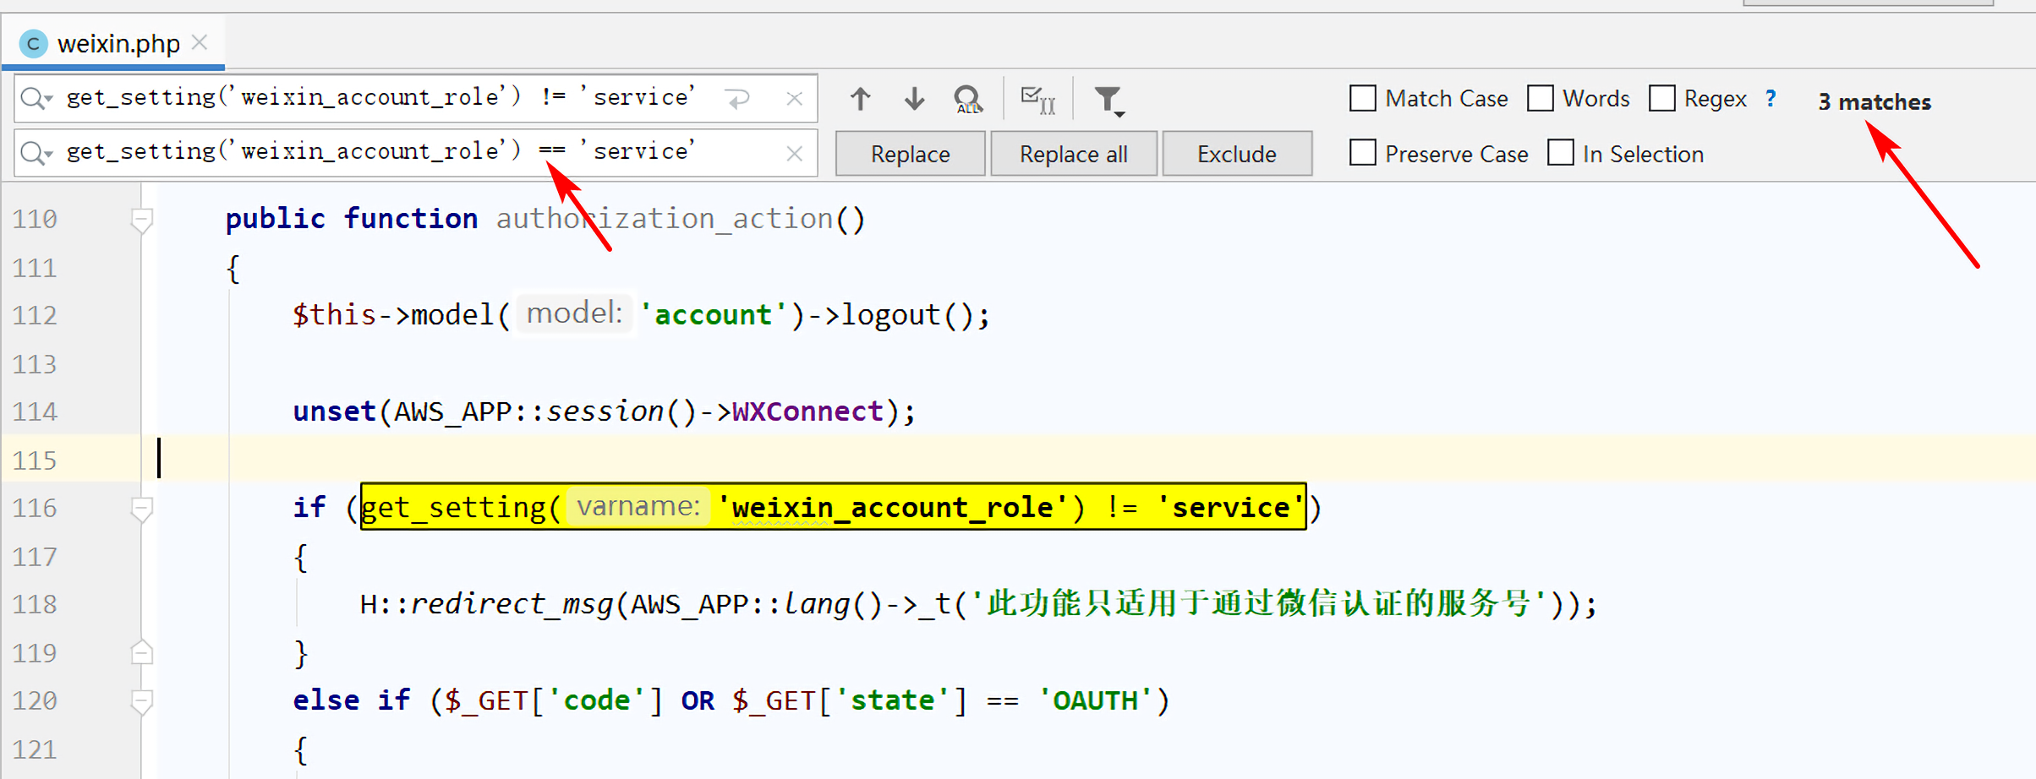Viewport: 2036px width, 779px height.
Task: Open regex help question mark
Action: tap(1771, 99)
